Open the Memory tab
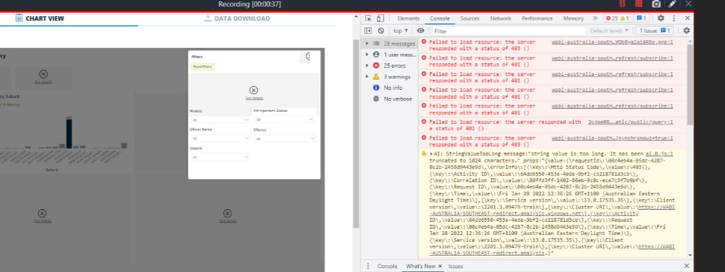Viewport: 725px width, 272px height. (x=574, y=18)
